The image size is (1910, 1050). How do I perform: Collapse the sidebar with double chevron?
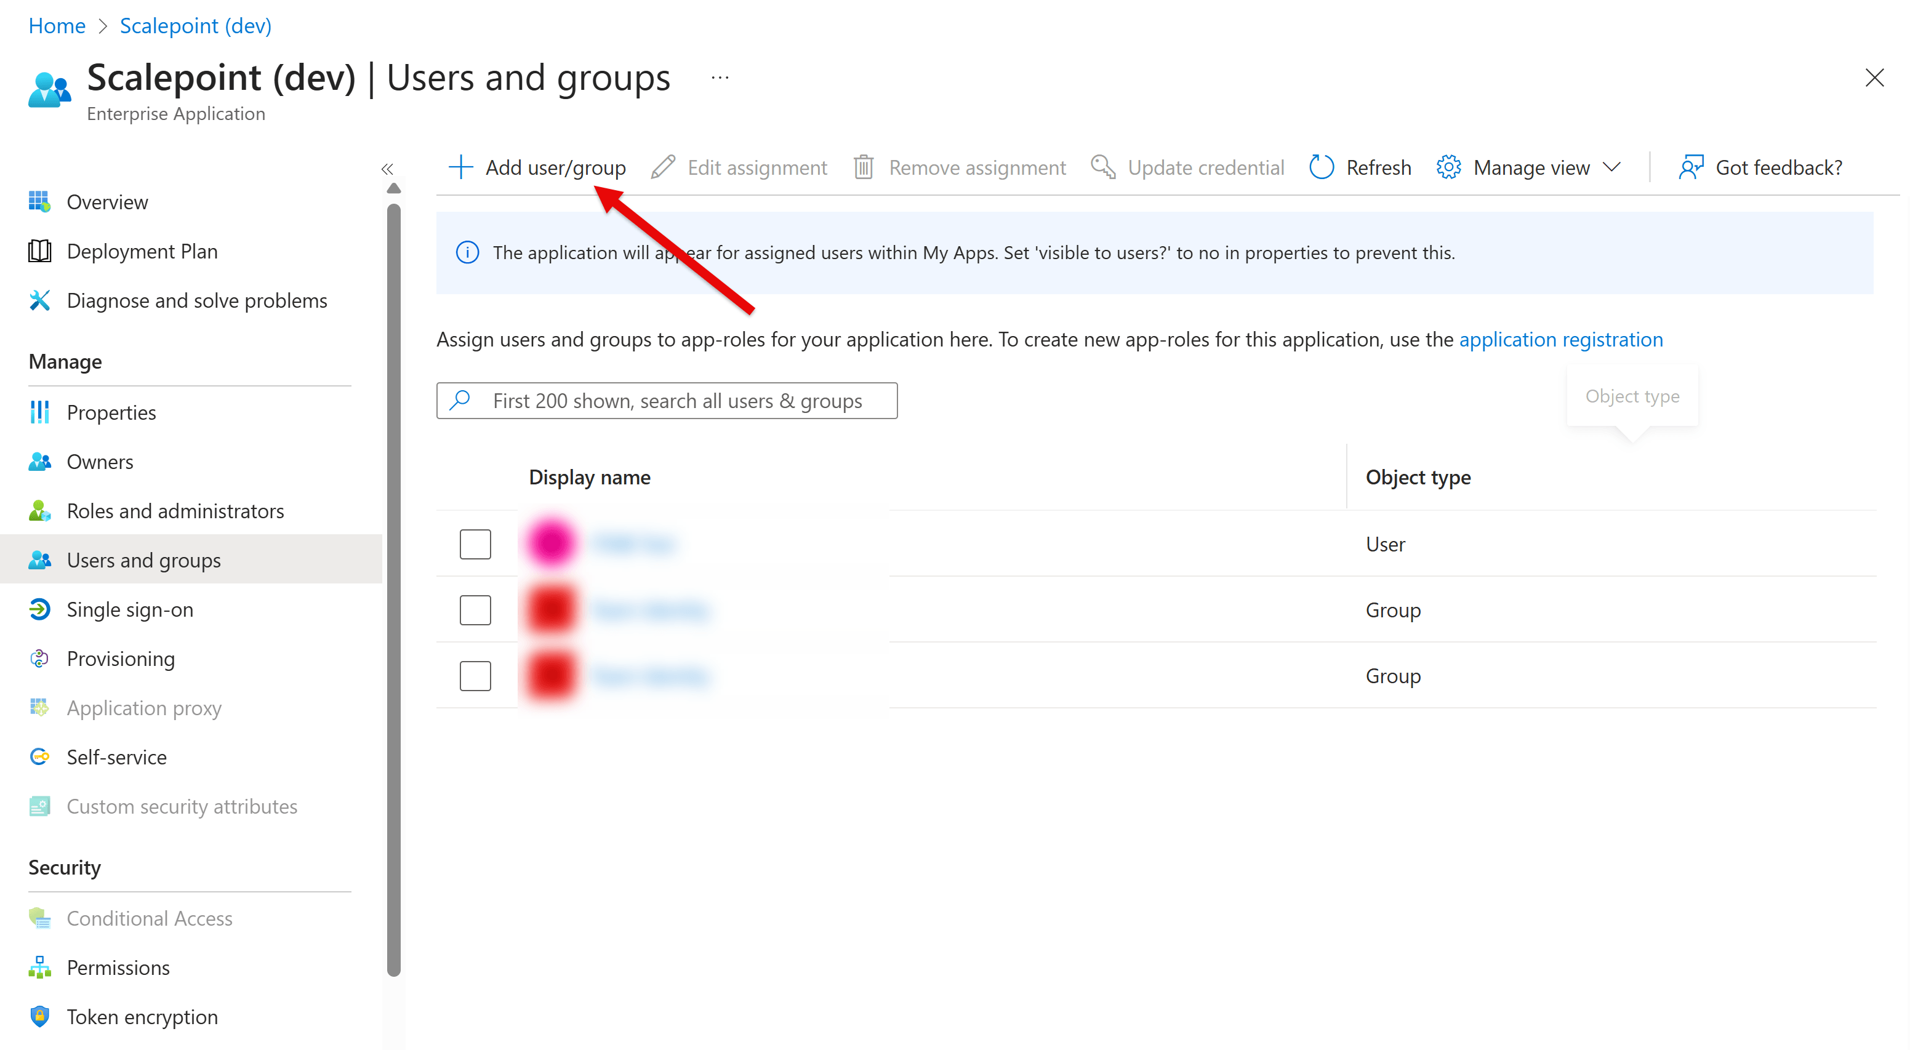click(387, 169)
